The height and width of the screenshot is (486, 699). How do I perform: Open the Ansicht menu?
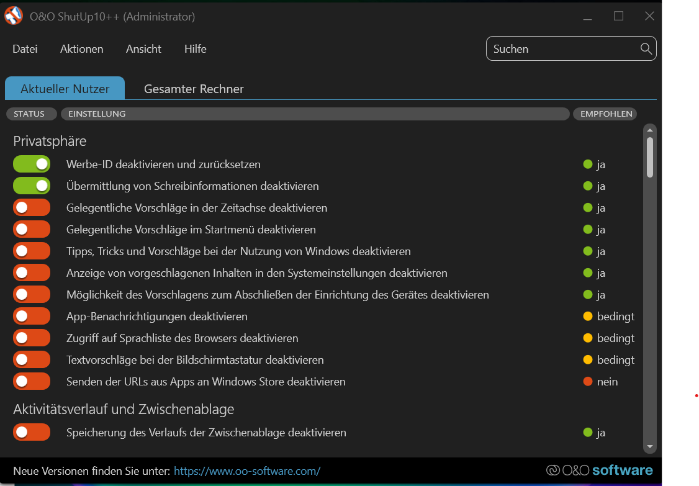coord(143,48)
